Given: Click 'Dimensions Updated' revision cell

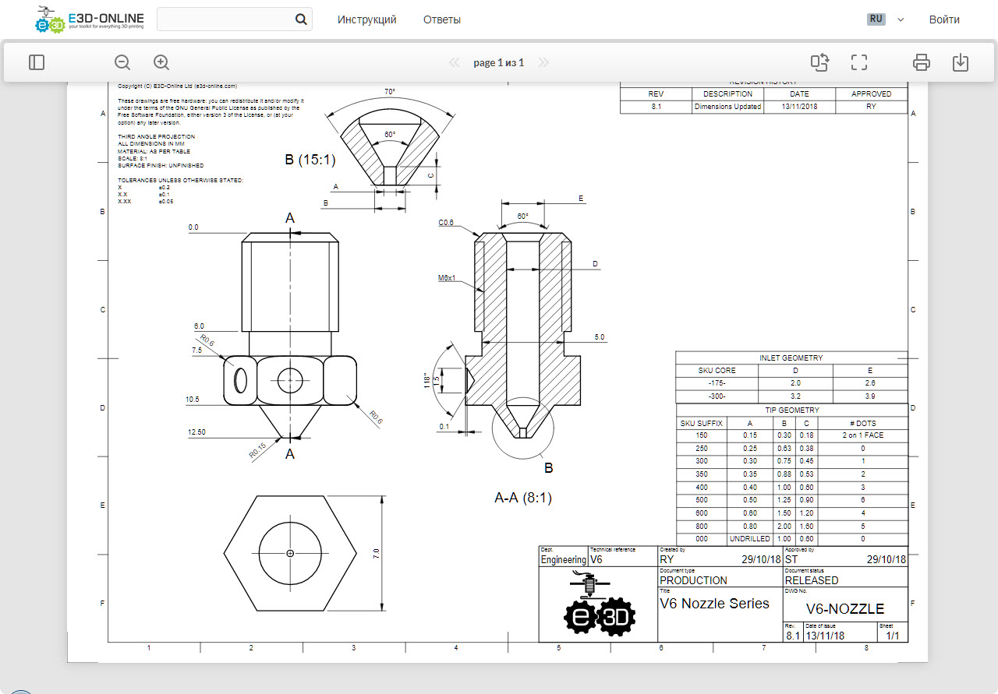Looking at the screenshot, I should 727,107.
